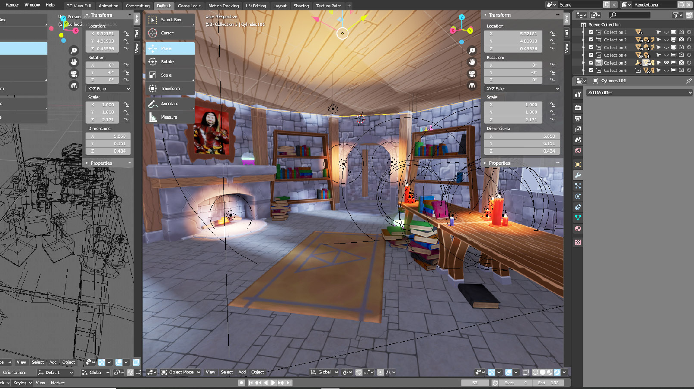The height and width of the screenshot is (389, 694).
Task: Open the Help menu
Action: pyautogui.click(x=50, y=5)
